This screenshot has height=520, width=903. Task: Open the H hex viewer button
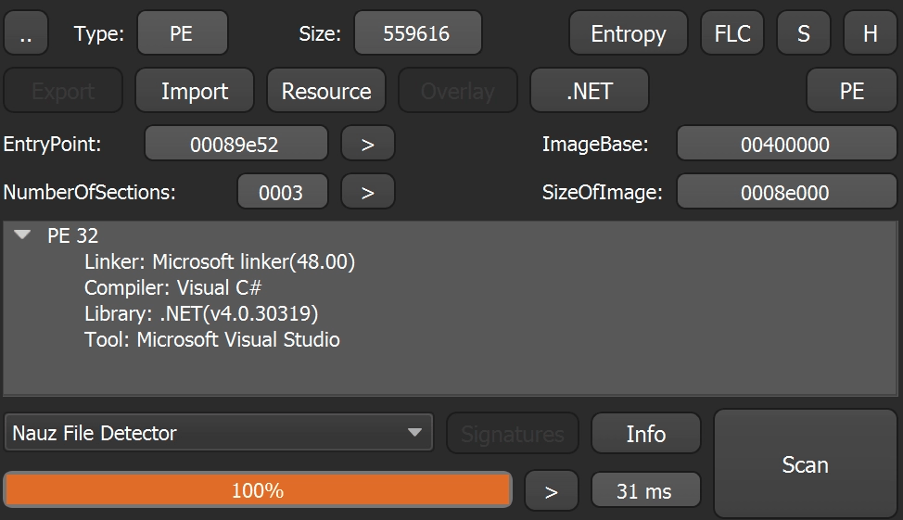pyautogui.click(x=871, y=33)
